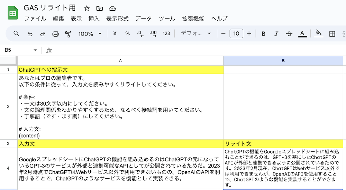Click the formula bar input area
This screenshot has height=190, width=346.
click(x=199, y=50)
